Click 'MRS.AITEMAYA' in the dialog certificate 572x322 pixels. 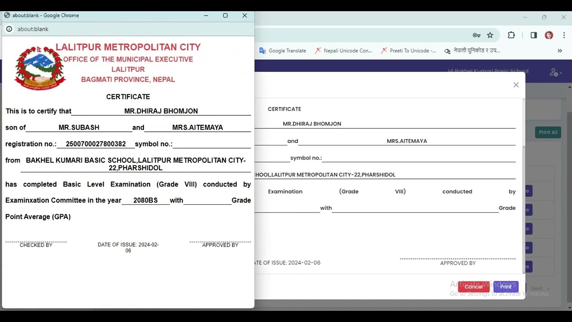coord(407,141)
